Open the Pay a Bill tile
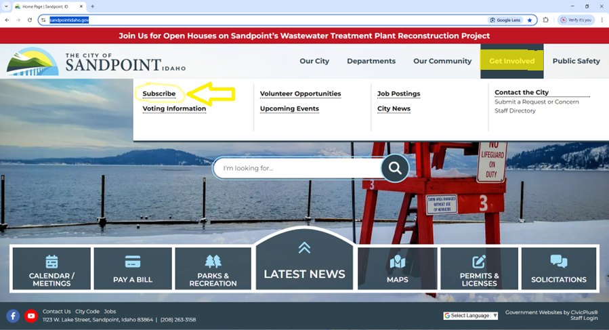Viewport: 609px width, 330px height. tap(133, 269)
